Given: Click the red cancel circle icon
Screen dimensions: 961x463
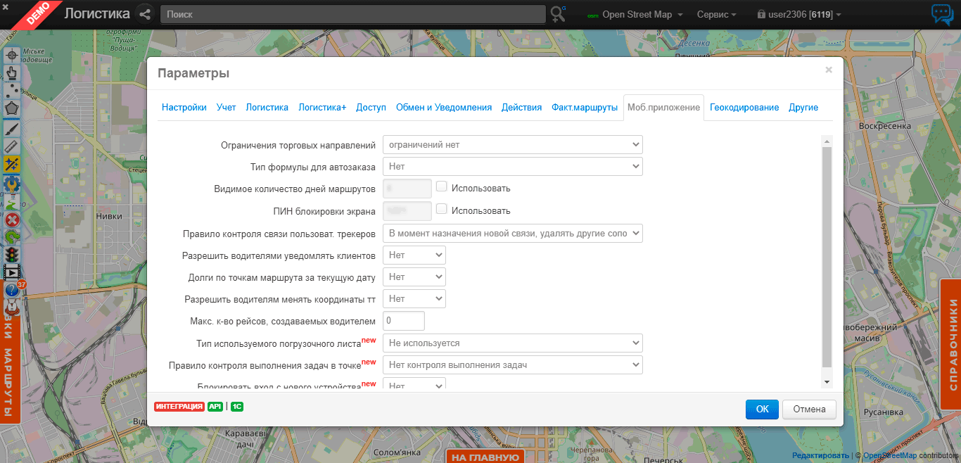Looking at the screenshot, I should point(12,219).
